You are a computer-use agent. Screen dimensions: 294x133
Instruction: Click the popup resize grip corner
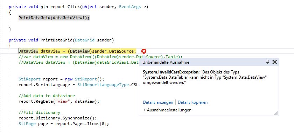(276, 113)
